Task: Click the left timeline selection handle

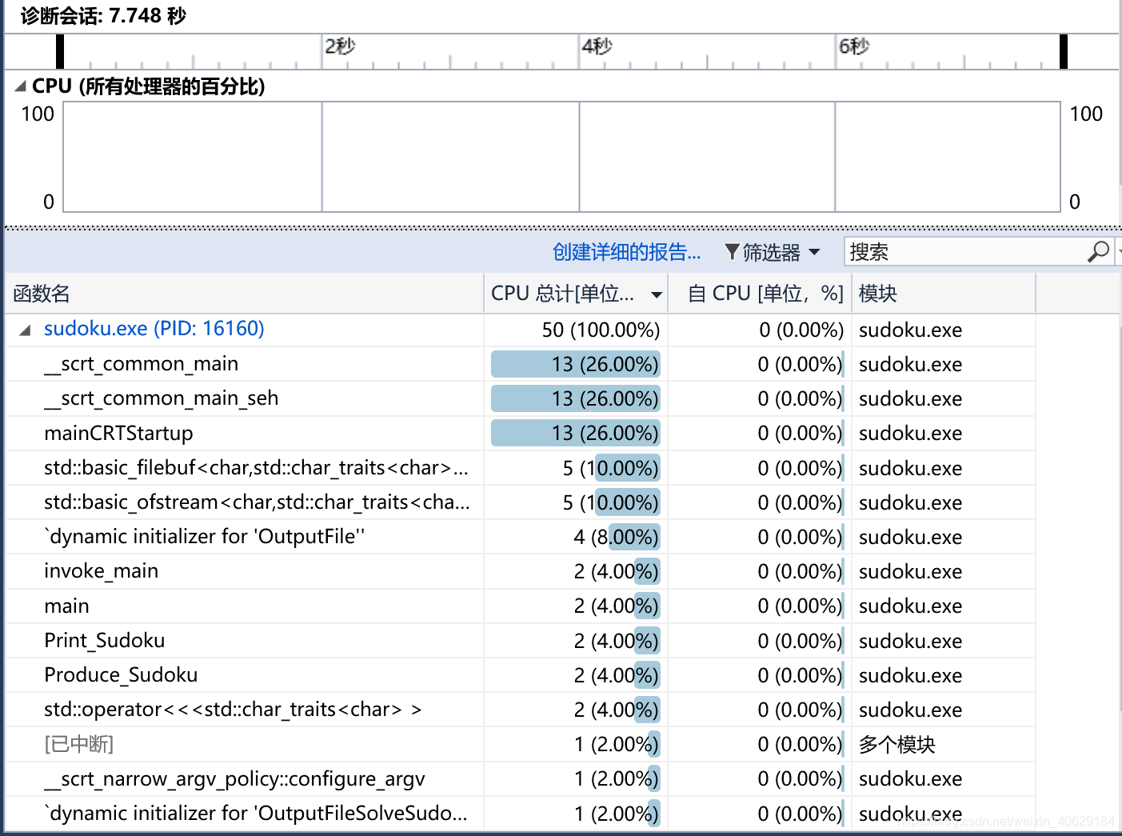Action: 60,51
